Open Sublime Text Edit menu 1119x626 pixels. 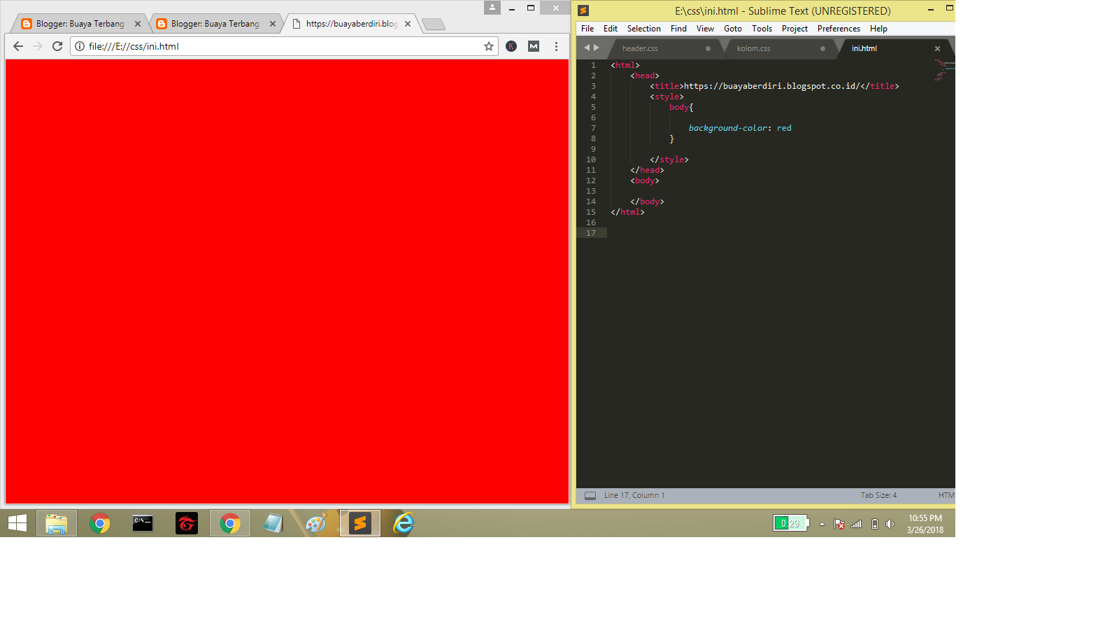[611, 29]
